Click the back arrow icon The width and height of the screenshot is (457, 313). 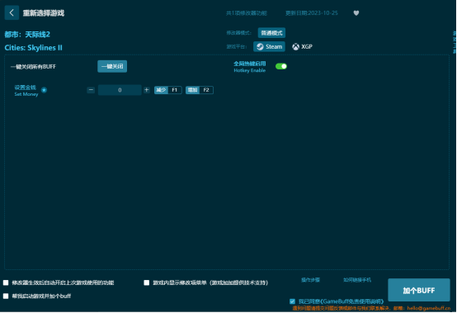click(12, 12)
